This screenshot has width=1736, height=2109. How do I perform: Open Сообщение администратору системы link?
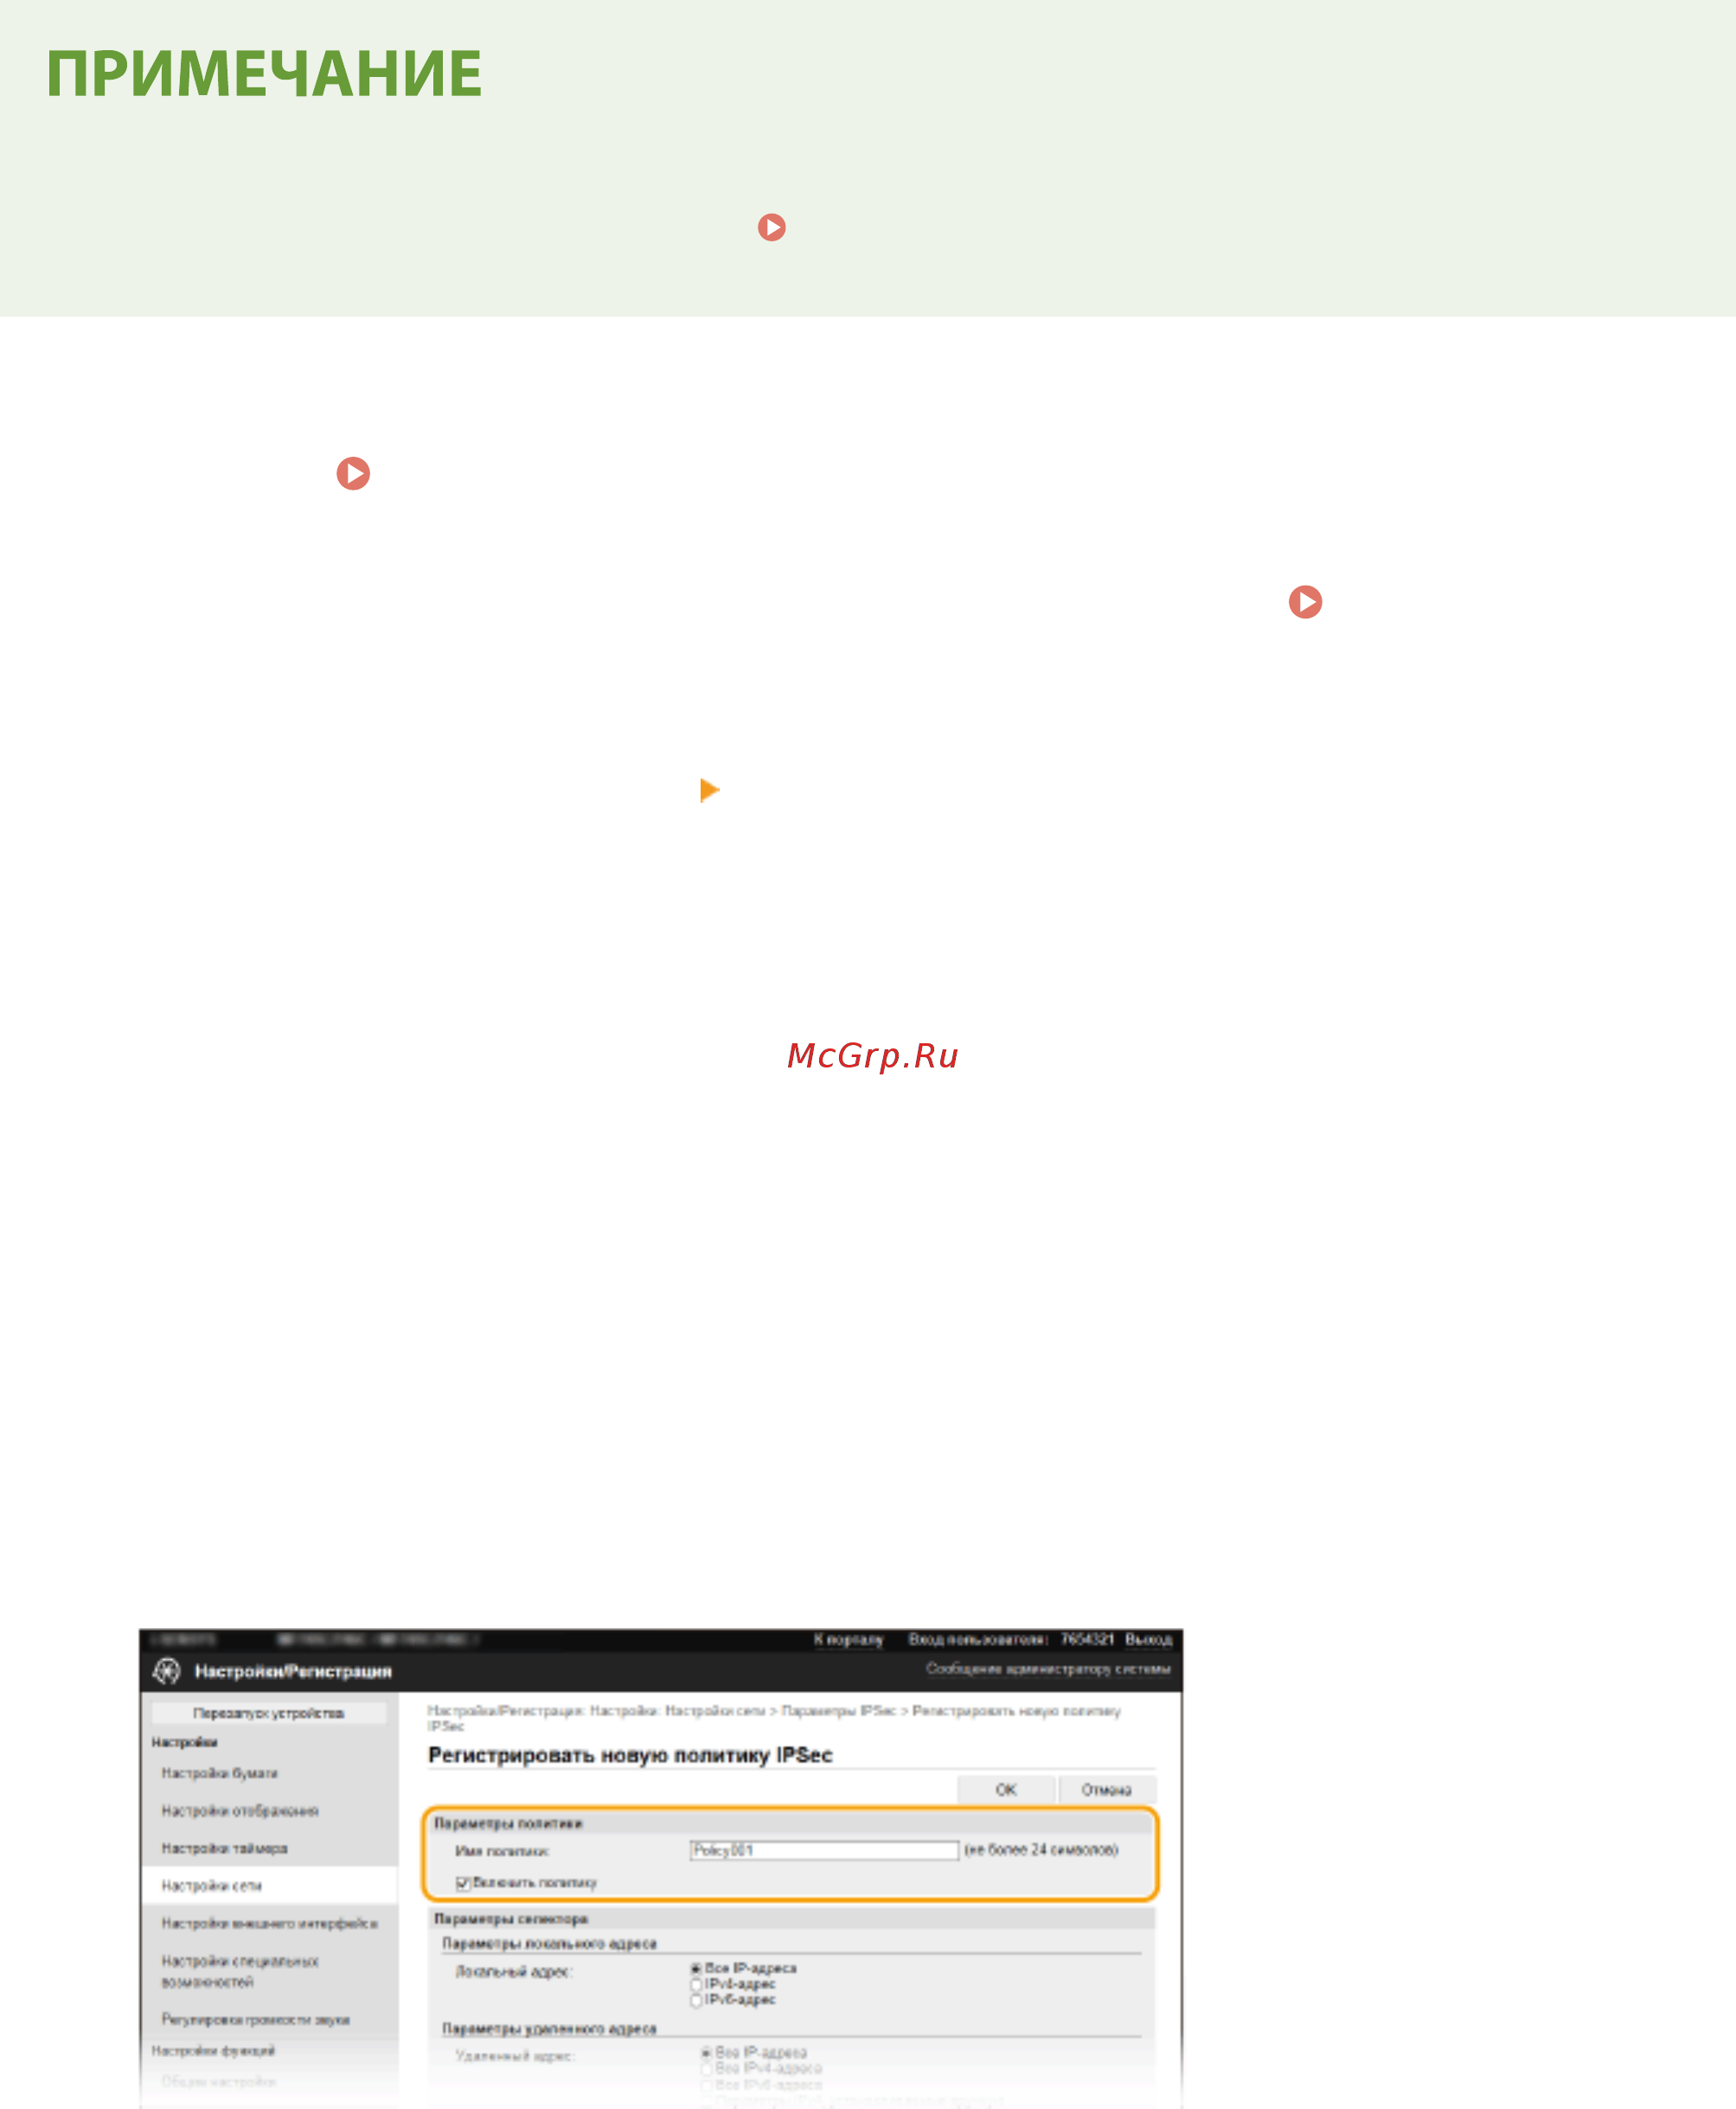pos(1047,1669)
